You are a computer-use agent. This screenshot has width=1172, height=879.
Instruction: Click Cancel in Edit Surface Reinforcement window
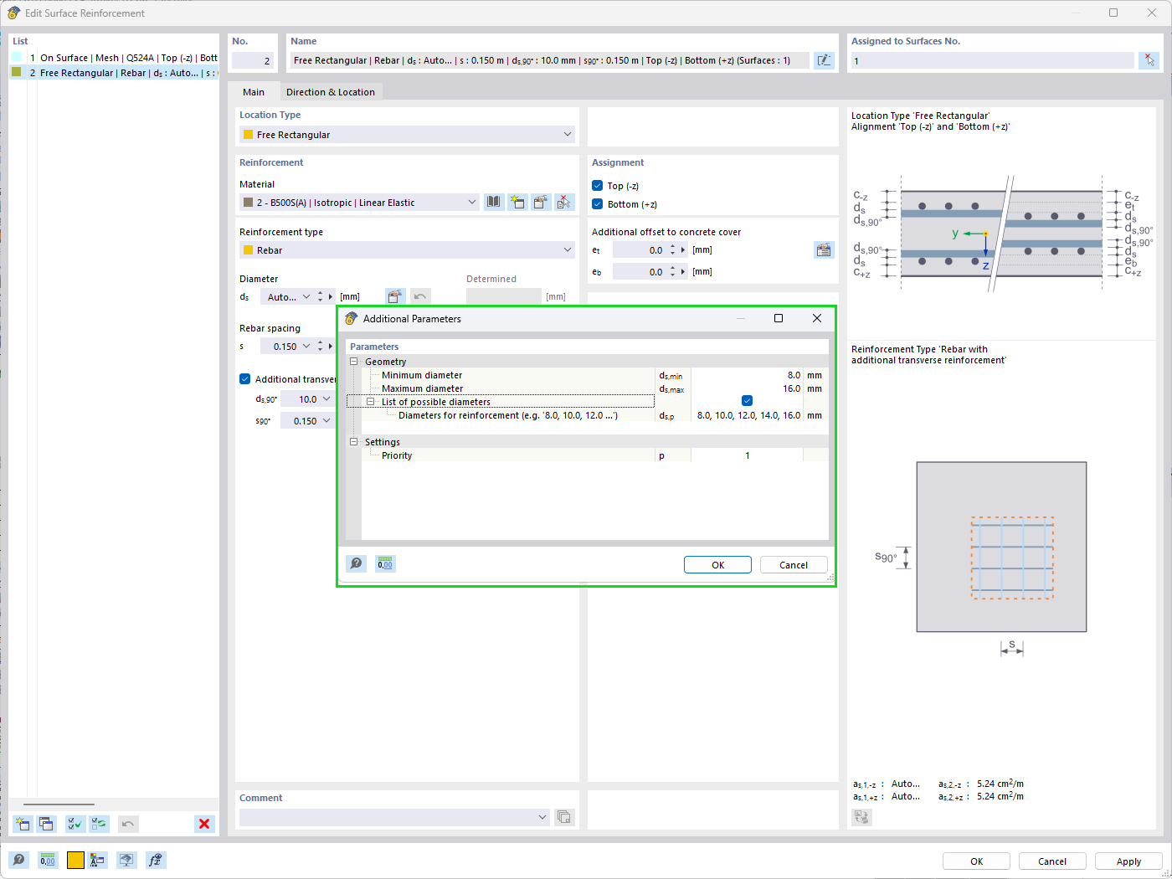click(1052, 861)
